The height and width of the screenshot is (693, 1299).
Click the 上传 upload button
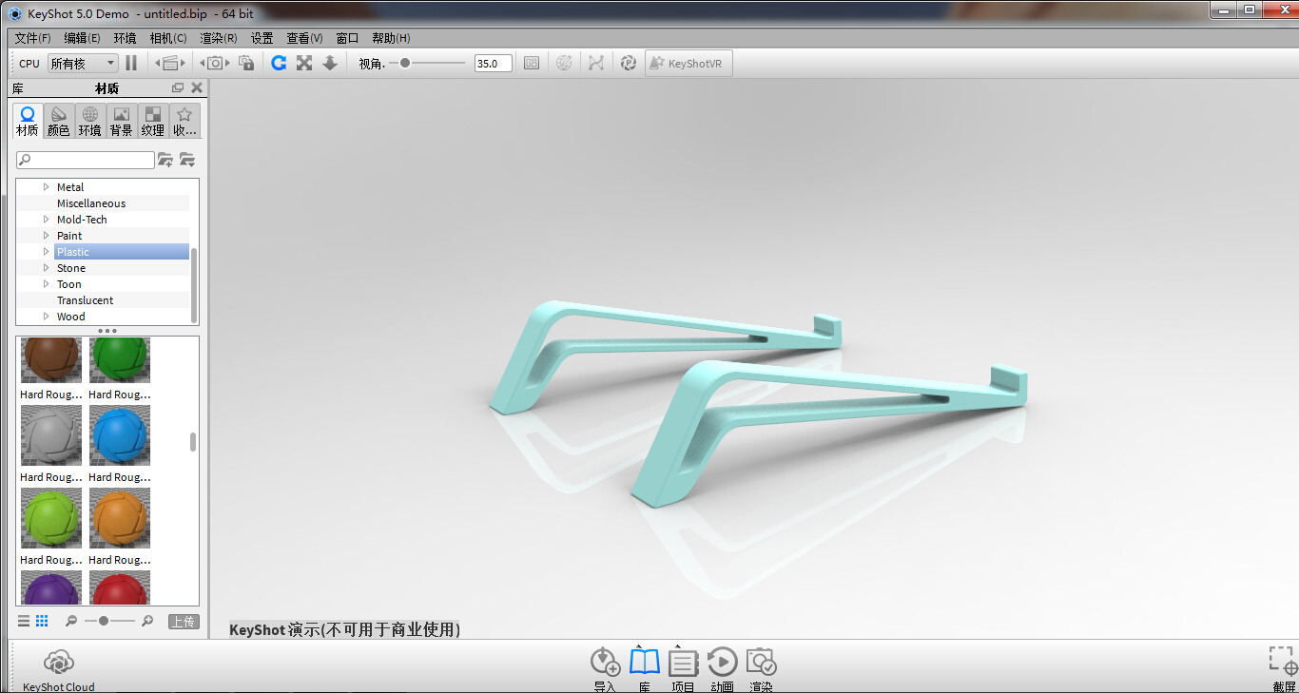point(184,622)
